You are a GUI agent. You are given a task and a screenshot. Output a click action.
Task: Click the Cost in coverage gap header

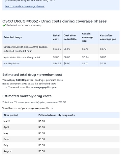pos(88,37)
